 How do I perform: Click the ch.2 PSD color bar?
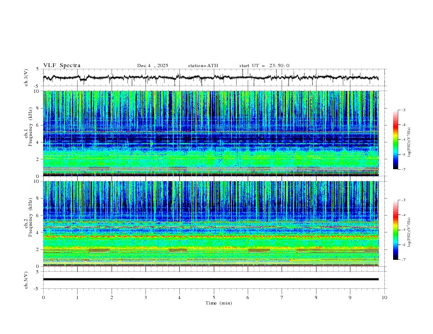(396, 230)
